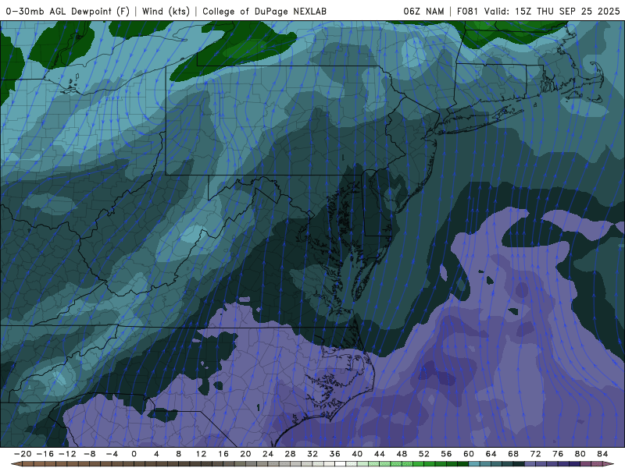Click the -4 legend value
The height and width of the screenshot is (468, 625).
[112, 454]
